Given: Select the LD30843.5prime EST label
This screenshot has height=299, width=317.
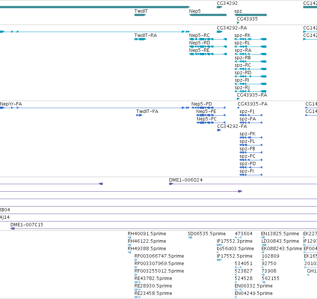Looking at the screenshot, I should [x=280, y=241].
